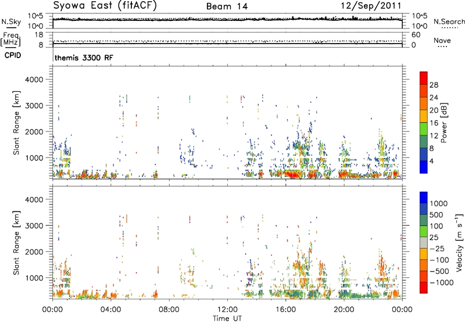
Task: Click the "2000" tick on the velocity panel
Action: (x=34, y=252)
